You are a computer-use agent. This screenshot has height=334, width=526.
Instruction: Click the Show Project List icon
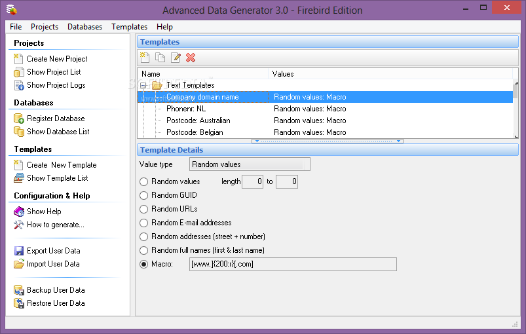[x=18, y=72]
